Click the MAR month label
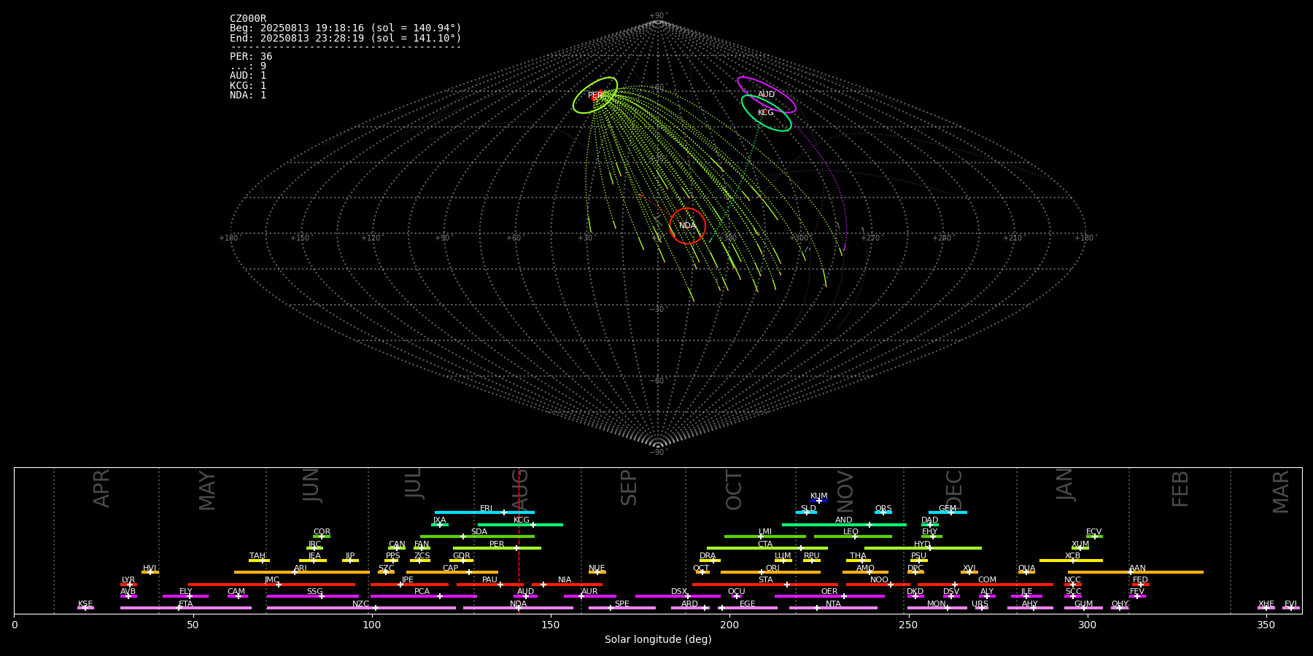Screen dimensions: 1313x656 tap(1281, 492)
